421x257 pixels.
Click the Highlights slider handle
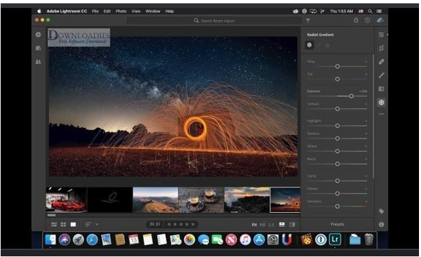coord(337,126)
